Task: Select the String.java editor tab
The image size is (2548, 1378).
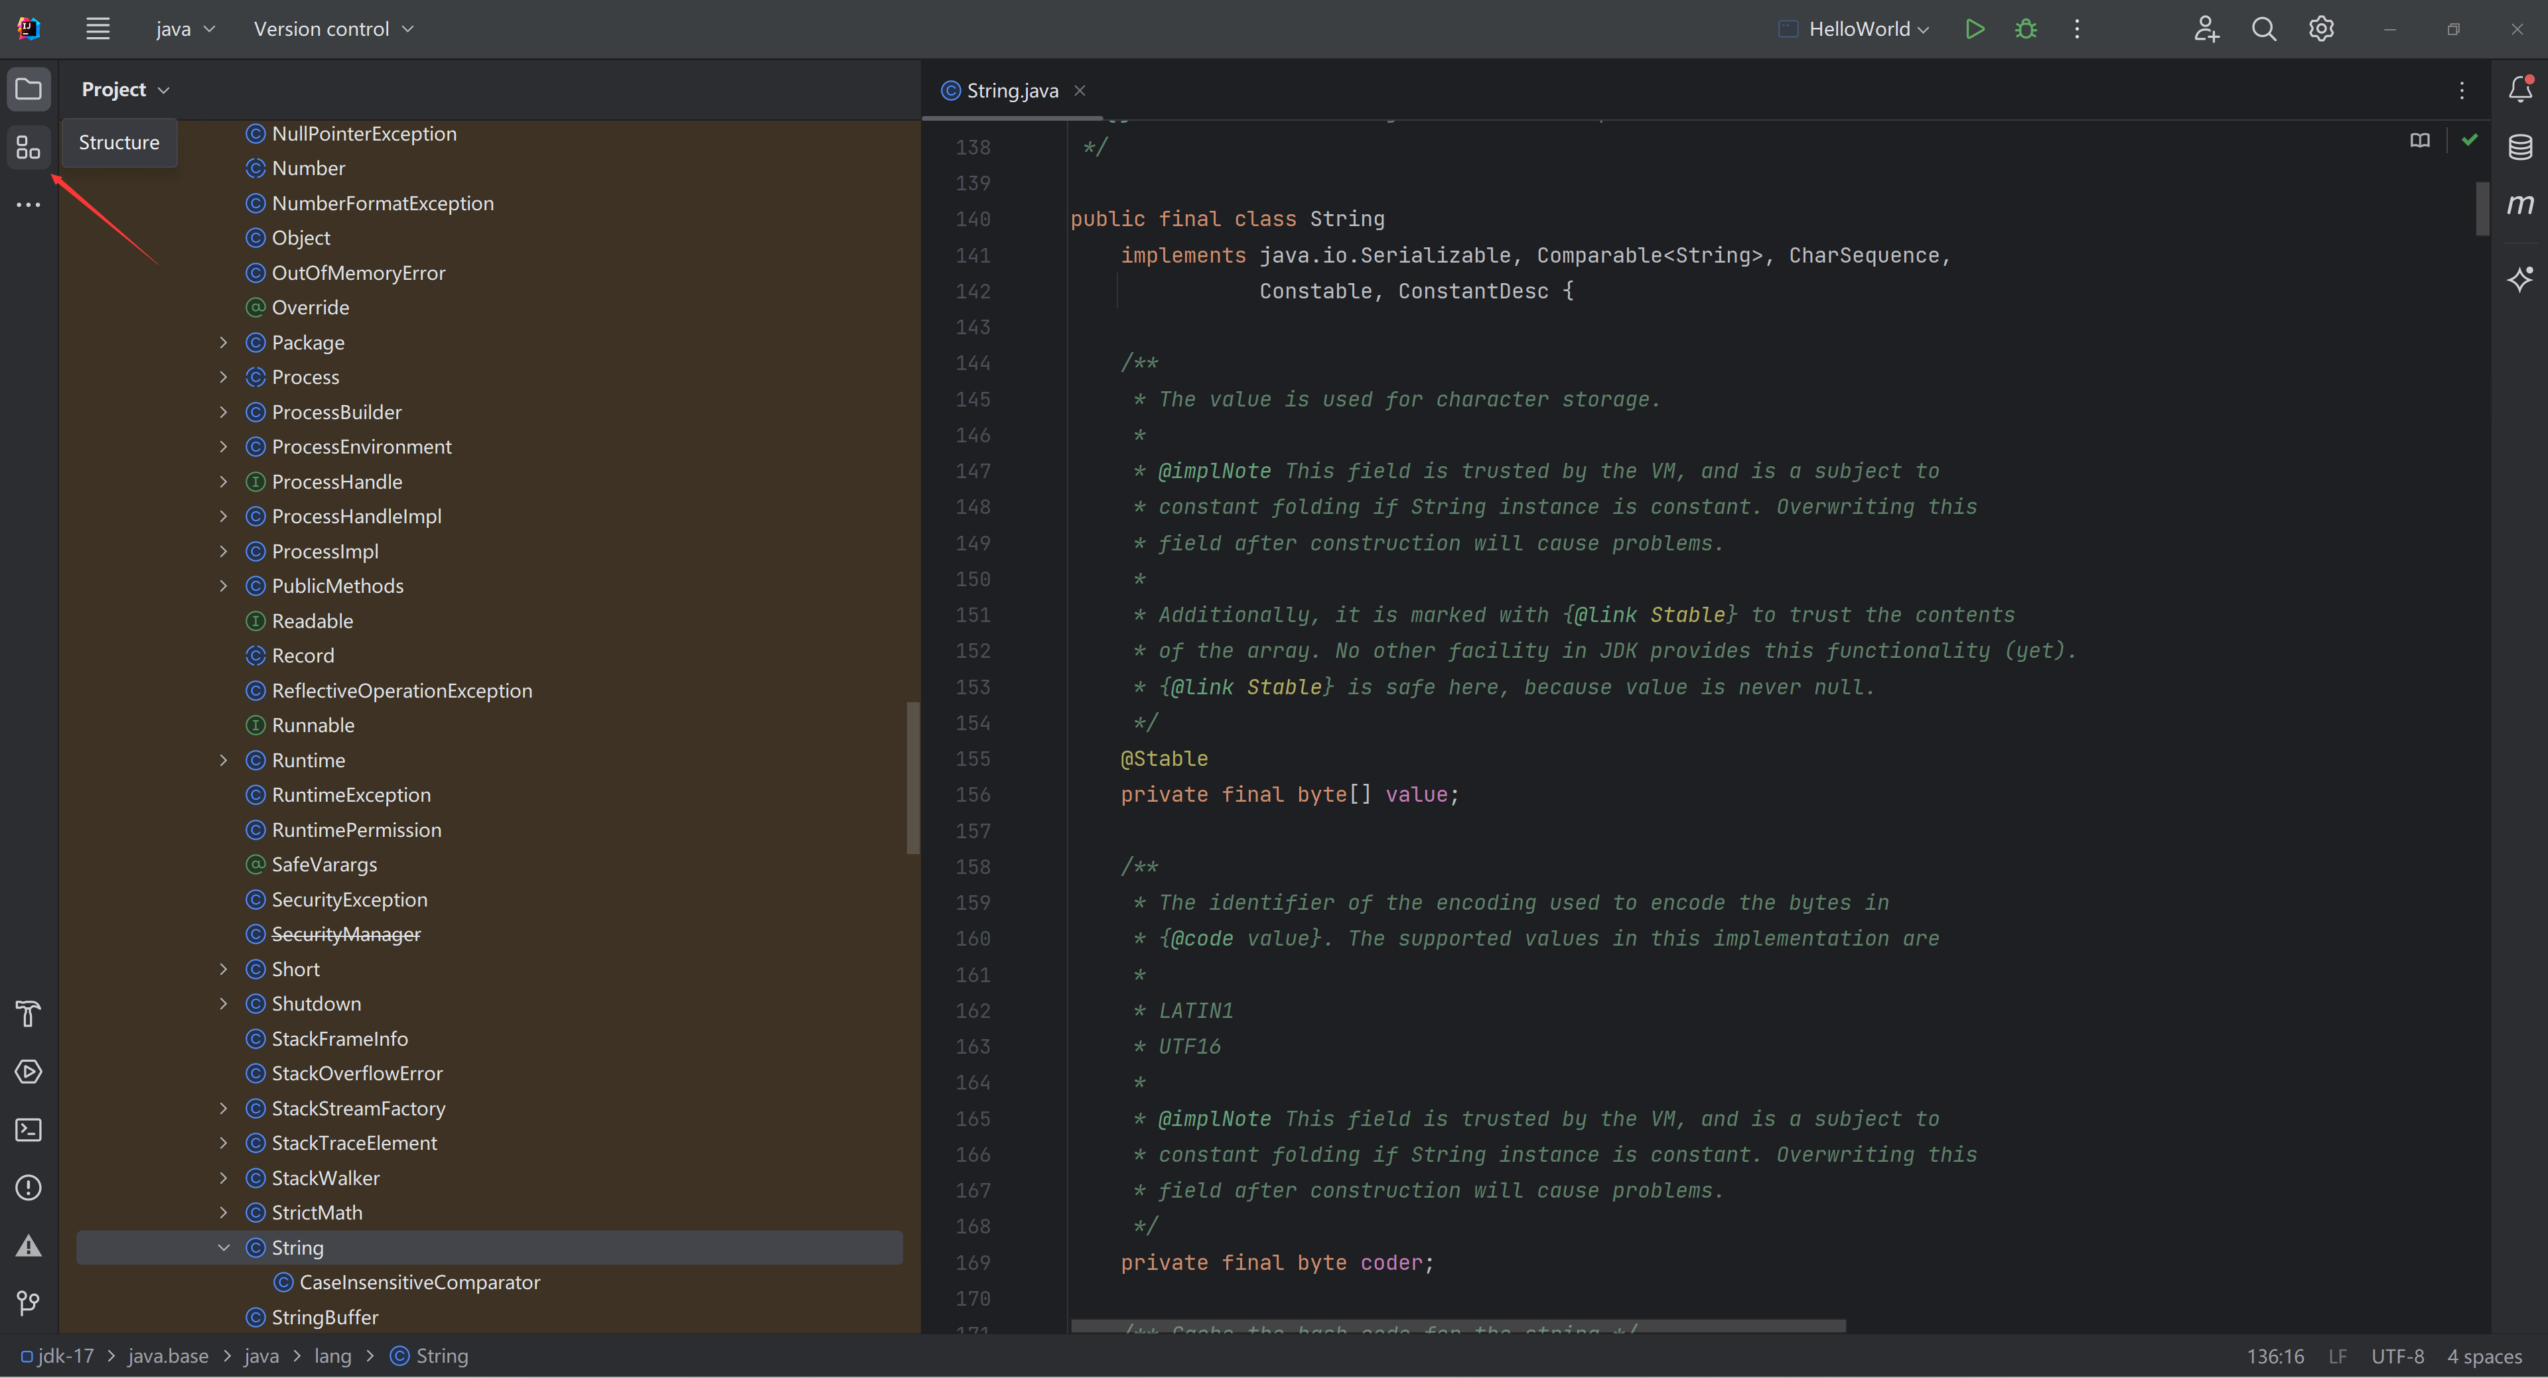Action: point(1012,90)
